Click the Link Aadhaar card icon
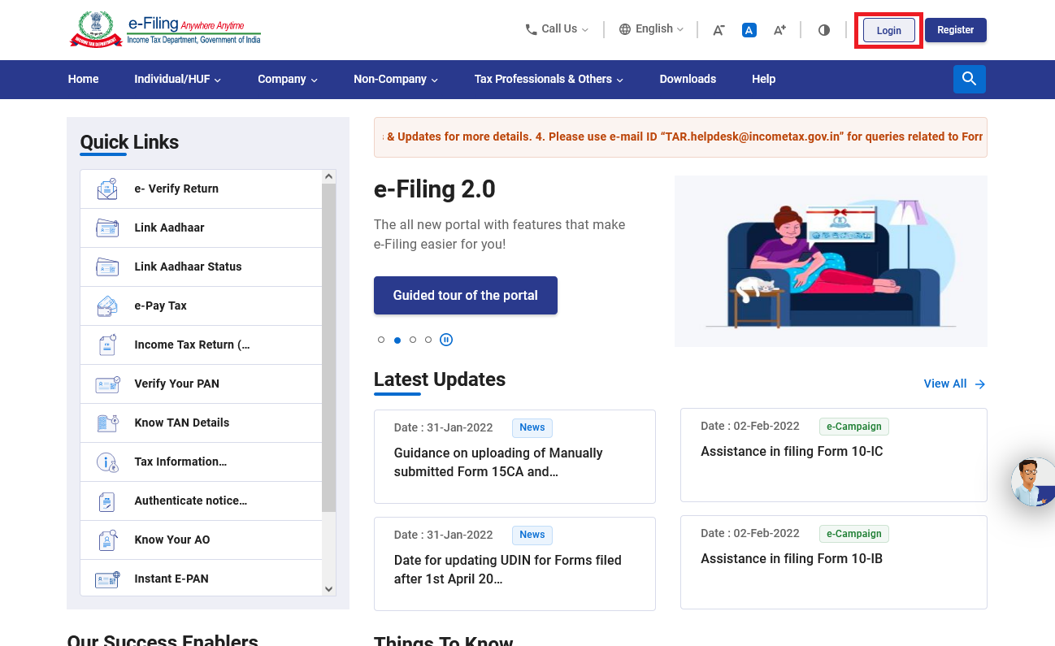The width and height of the screenshot is (1055, 646). click(x=107, y=228)
